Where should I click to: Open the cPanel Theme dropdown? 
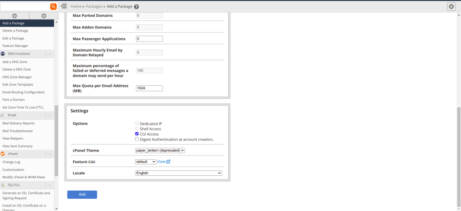point(160,150)
